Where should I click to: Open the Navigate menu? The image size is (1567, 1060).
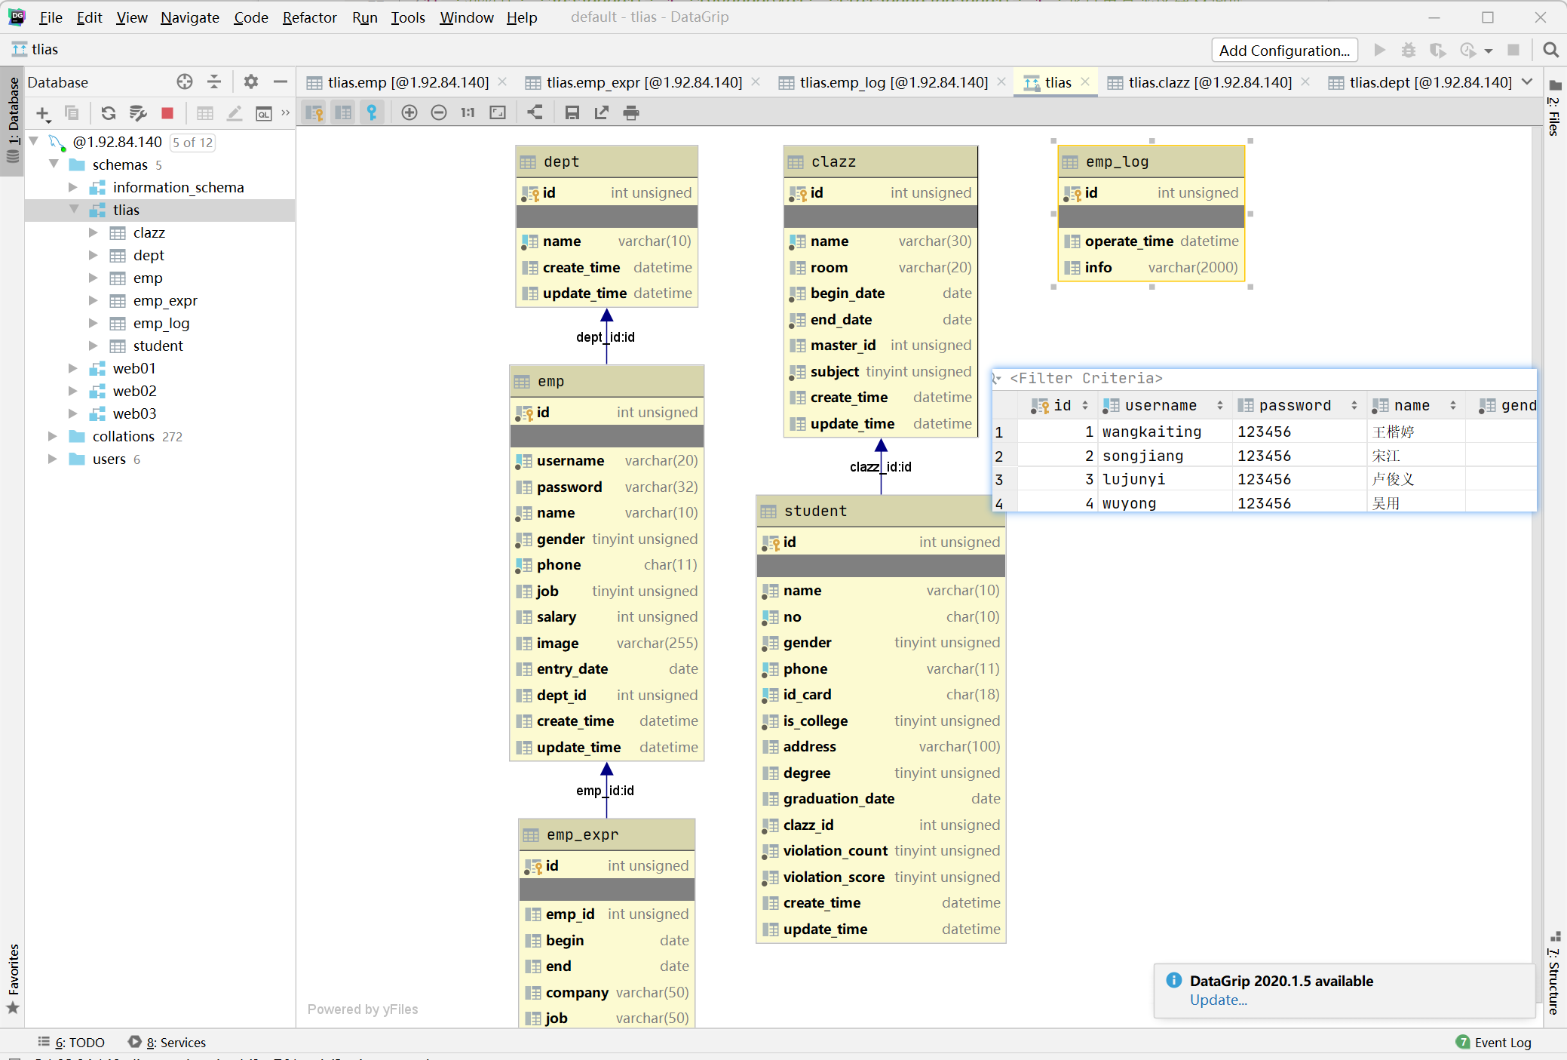(189, 17)
